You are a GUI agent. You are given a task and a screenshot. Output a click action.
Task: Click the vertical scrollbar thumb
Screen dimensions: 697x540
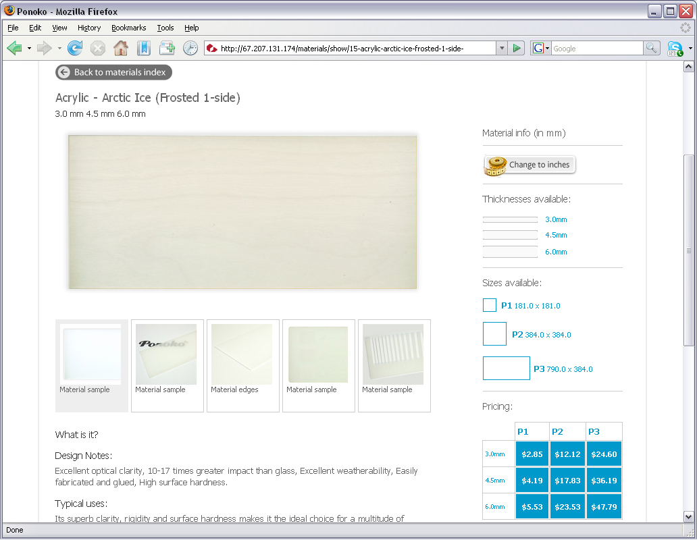(x=688, y=250)
